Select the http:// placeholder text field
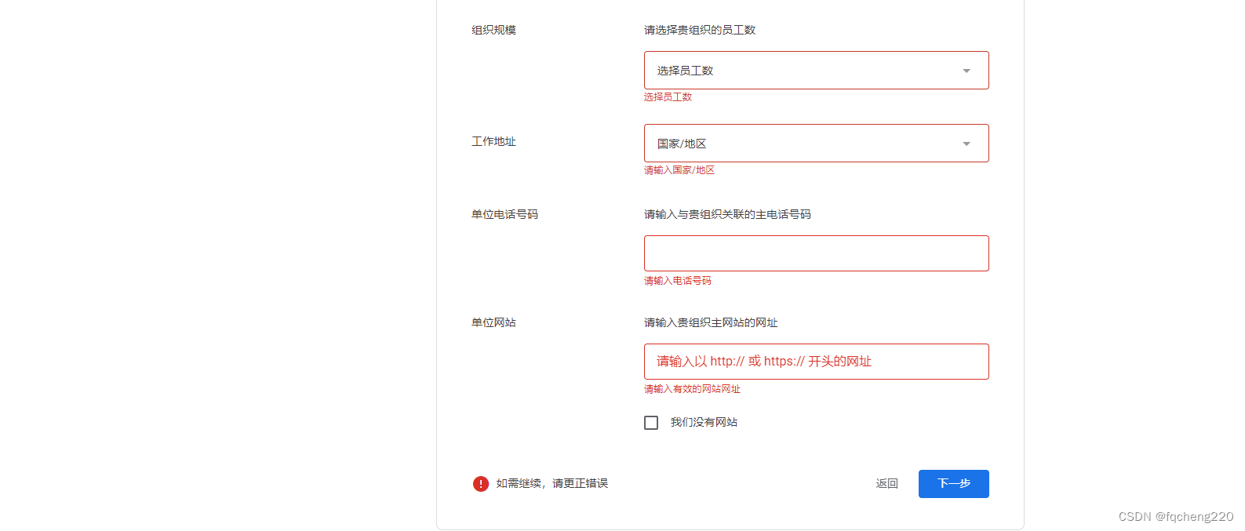1245x531 pixels. [x=816, y=362]
